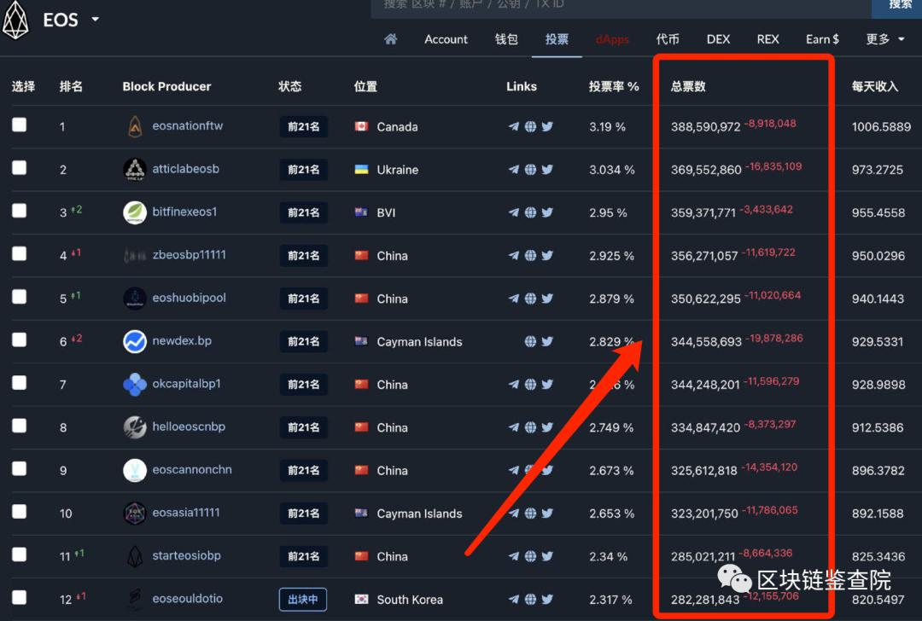Open starteosiobp Telegram link
This screenshot has width=922, height=621.
[513, 556]
